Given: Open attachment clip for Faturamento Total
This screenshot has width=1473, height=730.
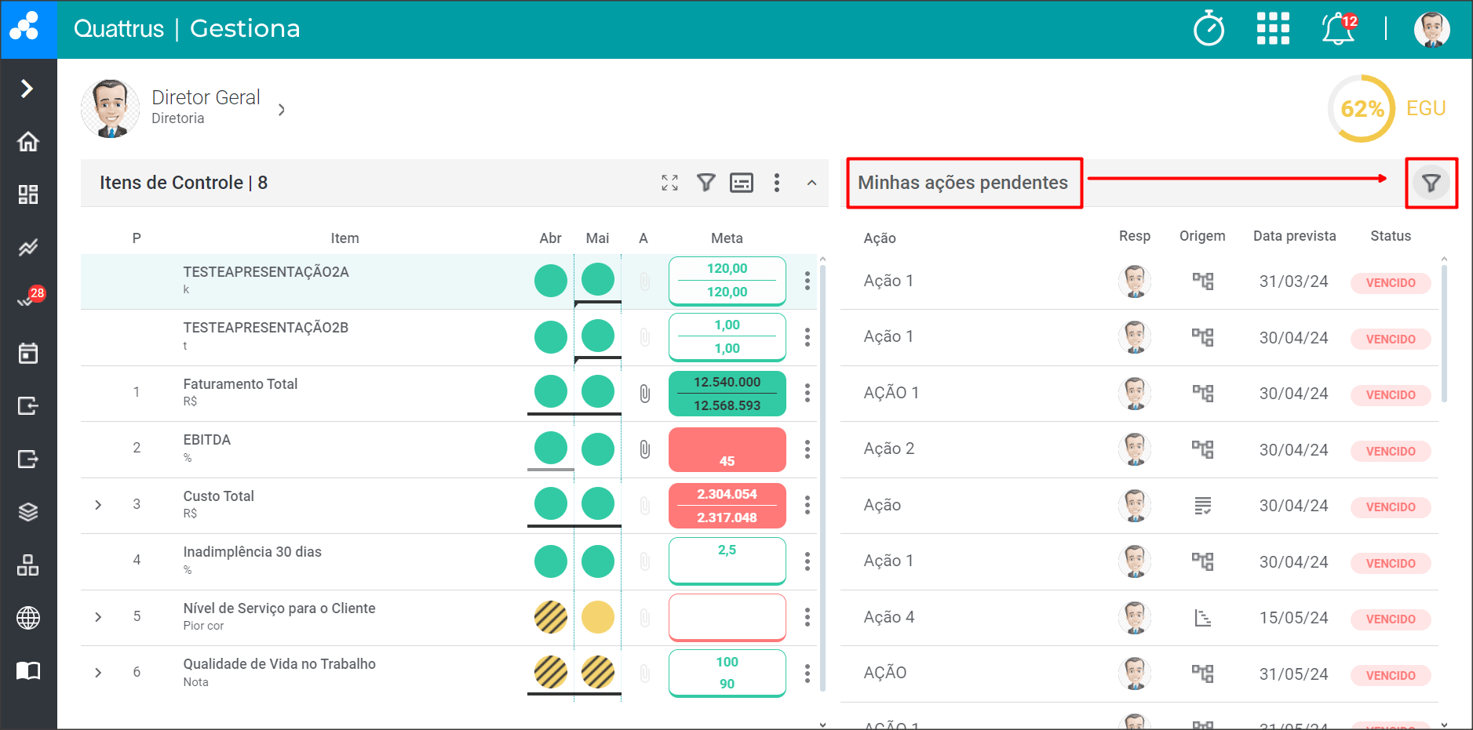Looking at the screenshot, I should [x=644, y=394].
